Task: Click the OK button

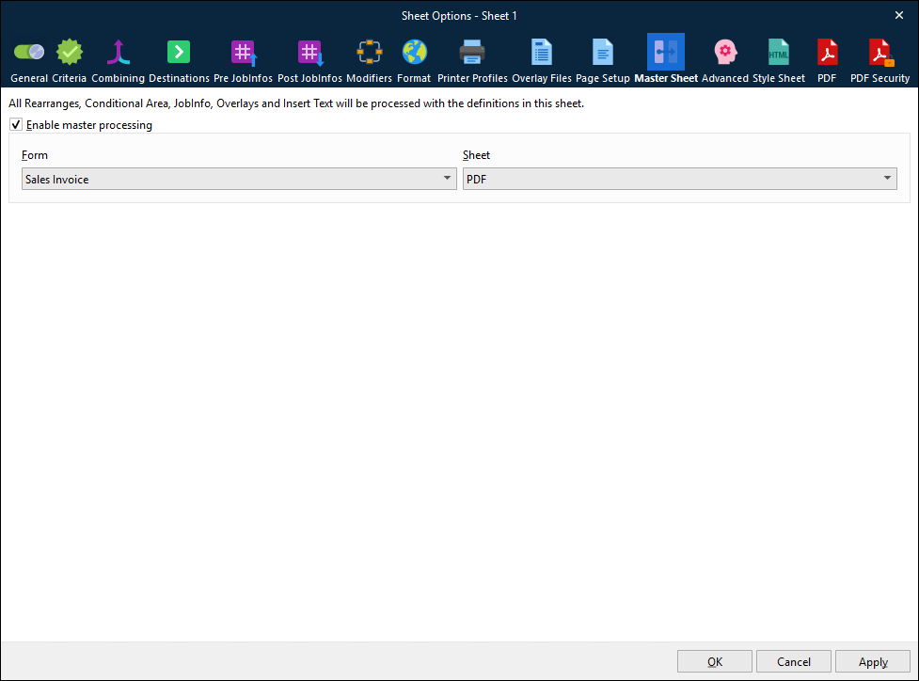Action: 715,661
